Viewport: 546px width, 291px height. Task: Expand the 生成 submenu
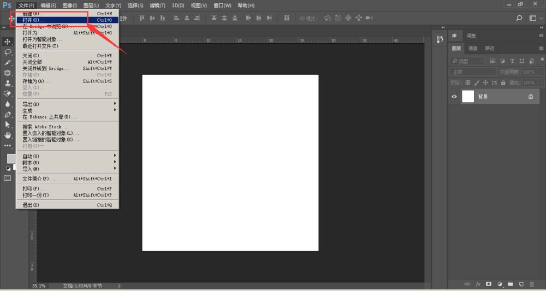click(67, 111)
